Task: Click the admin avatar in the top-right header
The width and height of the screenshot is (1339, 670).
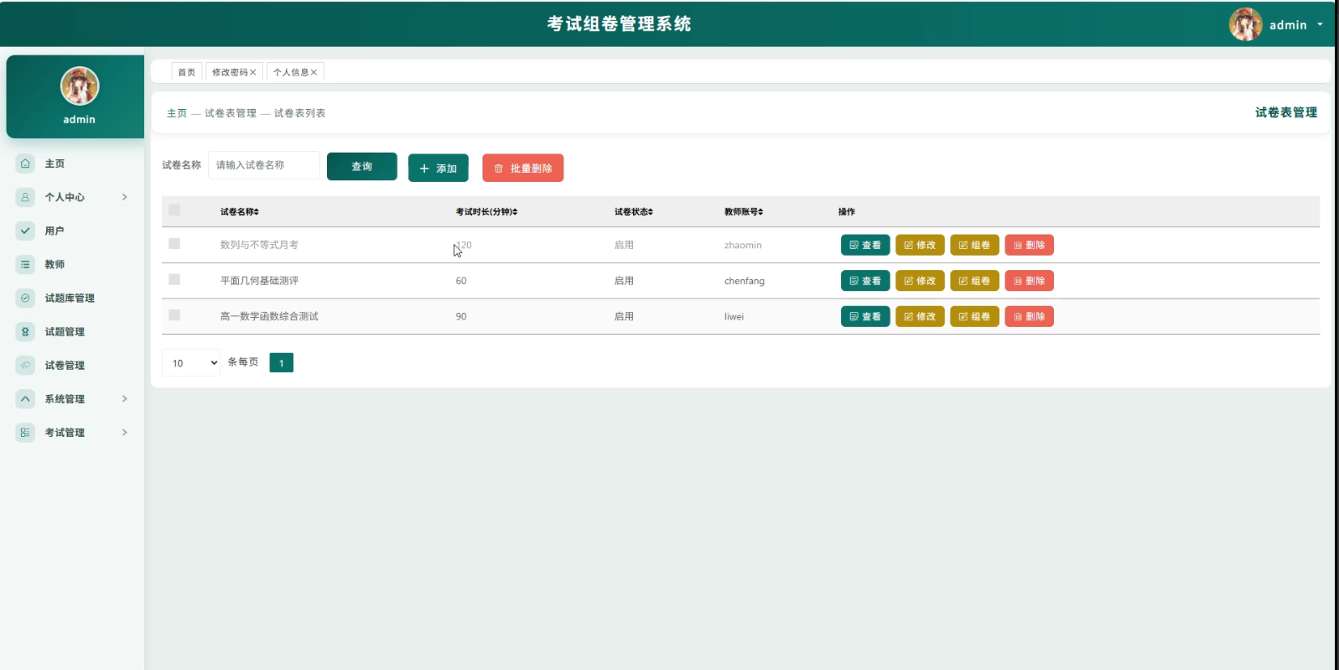Action: [x=1245, y=24]
